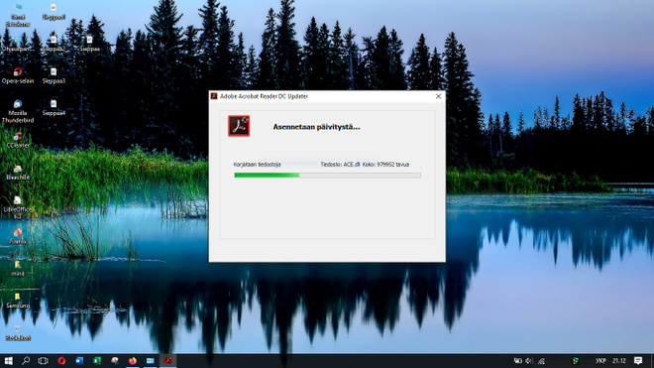Open the Firefox desktop shortcut
The height and width of the screenshot is (368, 654).
click(18, 236)
